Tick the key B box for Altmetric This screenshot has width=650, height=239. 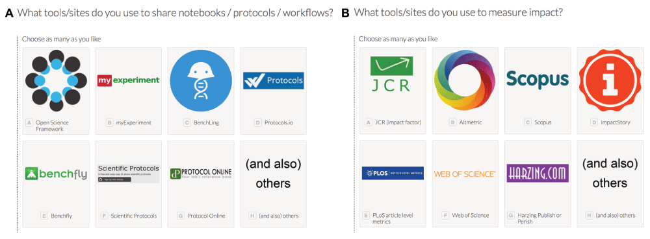452,122
